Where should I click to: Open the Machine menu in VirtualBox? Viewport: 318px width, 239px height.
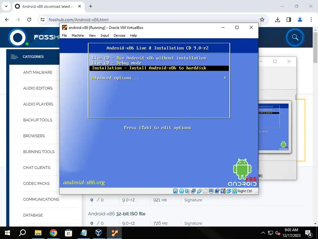click(78, 35)
